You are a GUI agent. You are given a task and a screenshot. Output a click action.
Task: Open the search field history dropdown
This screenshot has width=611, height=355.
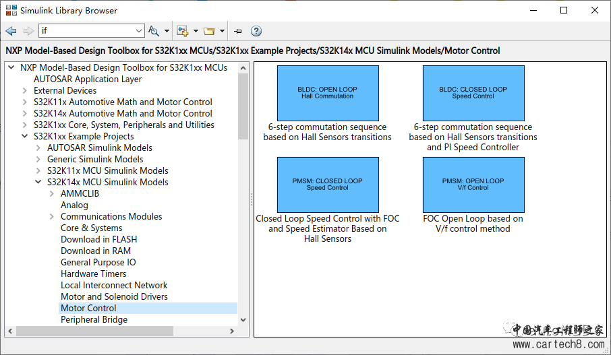(x=139, y=31)
